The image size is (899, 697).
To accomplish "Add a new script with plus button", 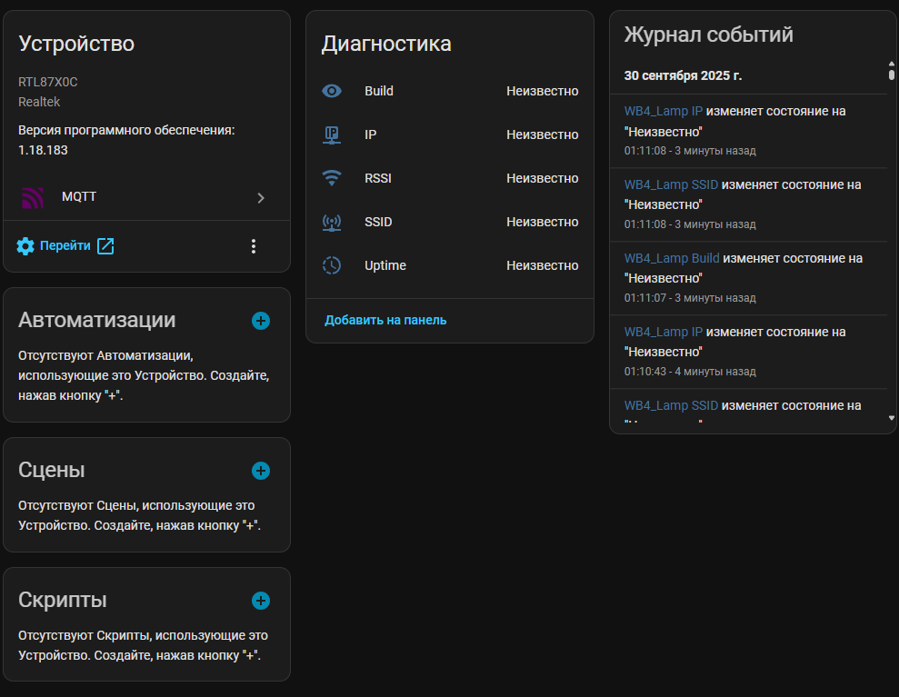I will coord(261,601).
